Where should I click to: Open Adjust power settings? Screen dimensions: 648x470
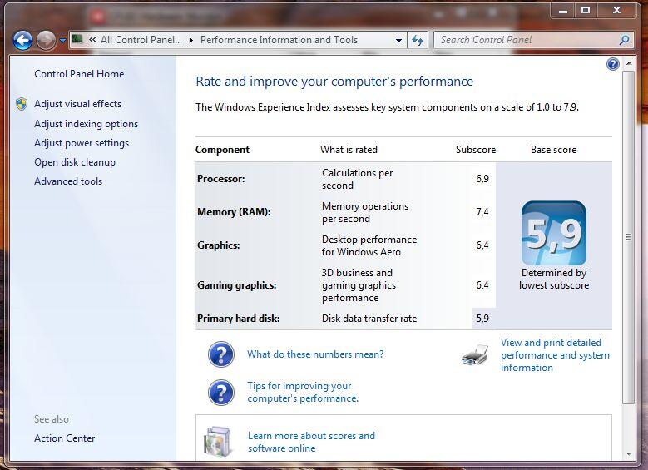82,143
